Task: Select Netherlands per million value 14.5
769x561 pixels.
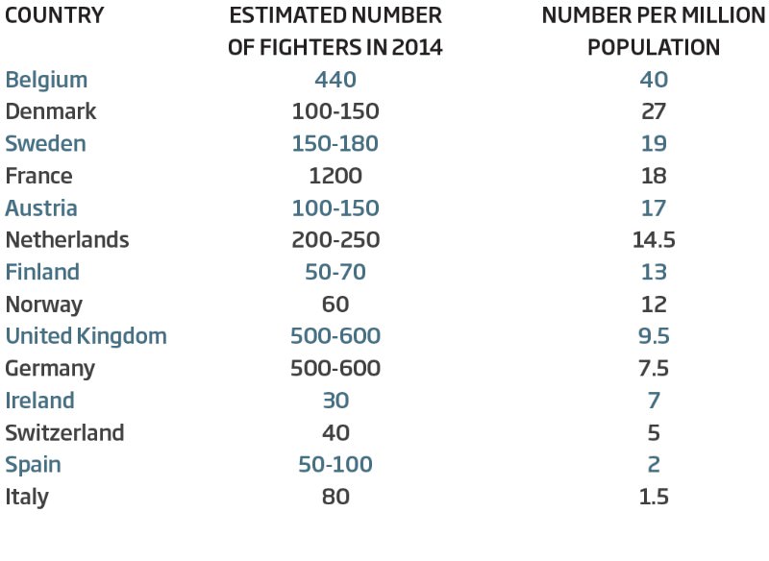Action: 654,239
